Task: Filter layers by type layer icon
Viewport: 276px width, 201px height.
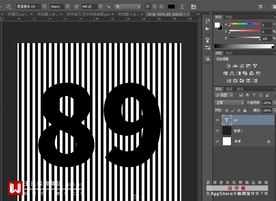Action: (x=254, y=95)
